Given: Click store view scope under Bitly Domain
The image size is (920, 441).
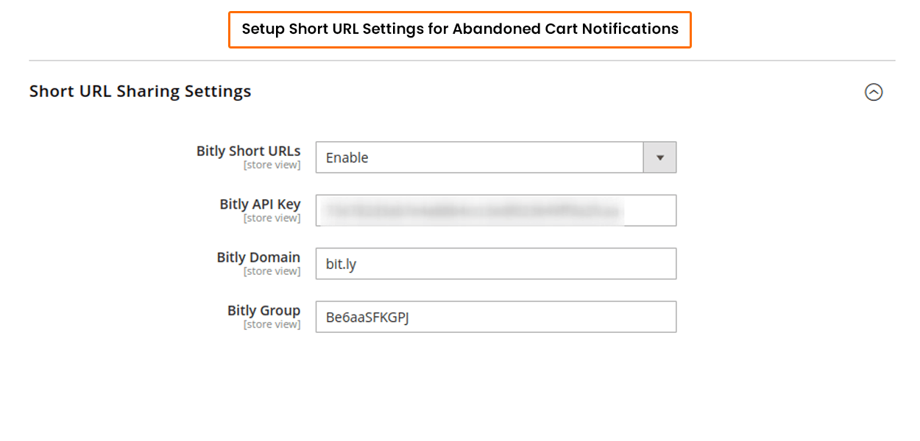Looking at the screenshot, I should coord(272,271).
